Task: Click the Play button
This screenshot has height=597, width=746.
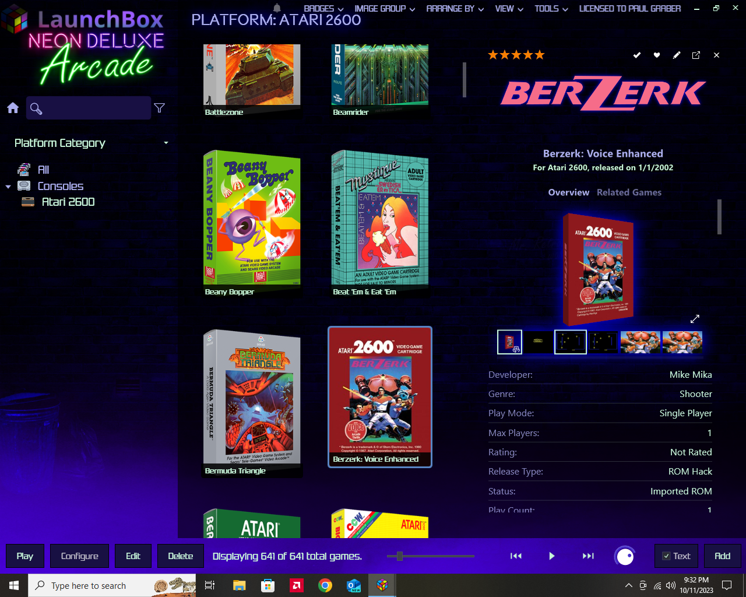Action: [x=25, y=556]
